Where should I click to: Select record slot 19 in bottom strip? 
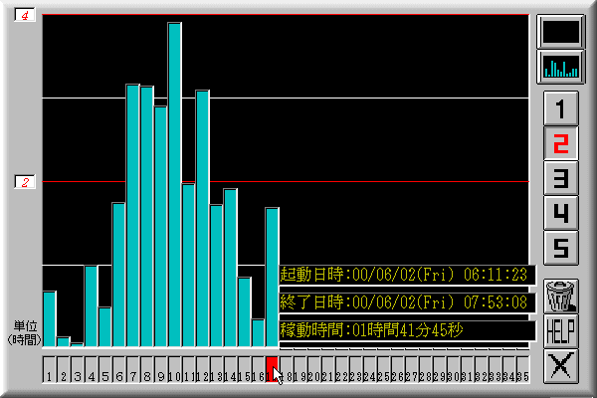299,369
